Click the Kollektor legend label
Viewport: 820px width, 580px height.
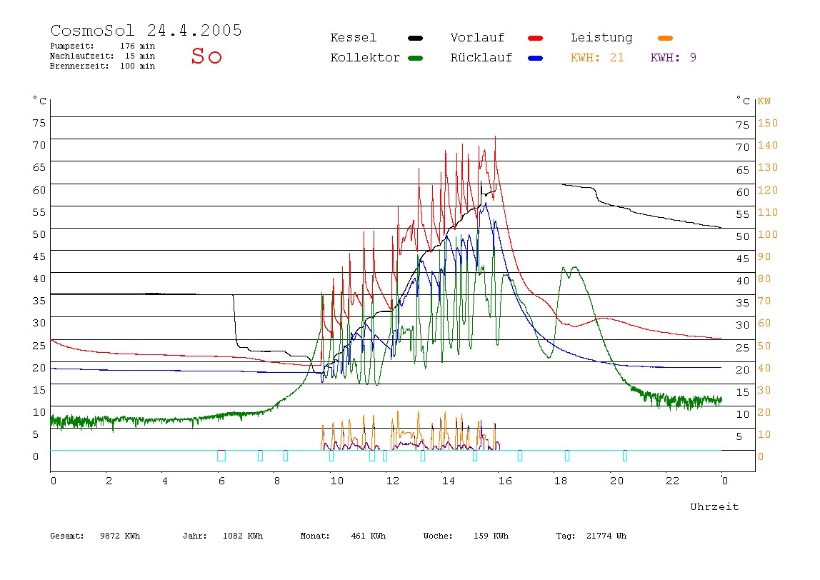[x=365, y=58]
